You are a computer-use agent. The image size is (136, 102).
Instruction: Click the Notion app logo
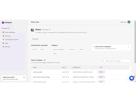(x=32, y=30)
